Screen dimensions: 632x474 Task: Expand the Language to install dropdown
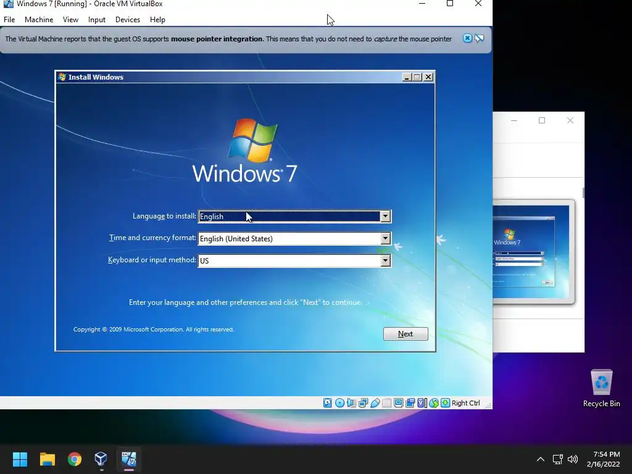coord(385,217)
